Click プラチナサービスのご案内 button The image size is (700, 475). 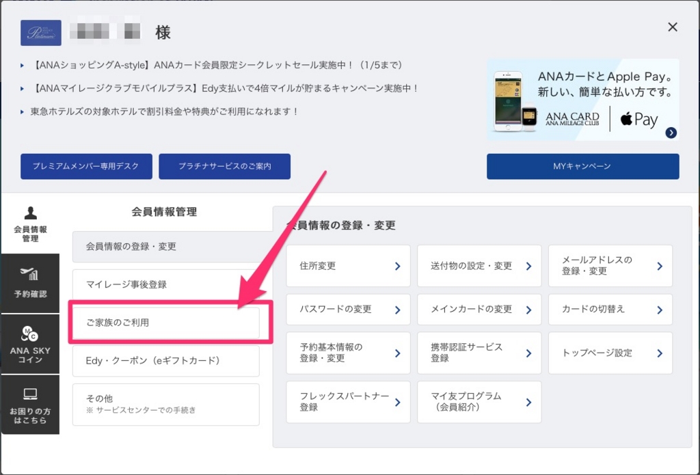pos(224,166)
